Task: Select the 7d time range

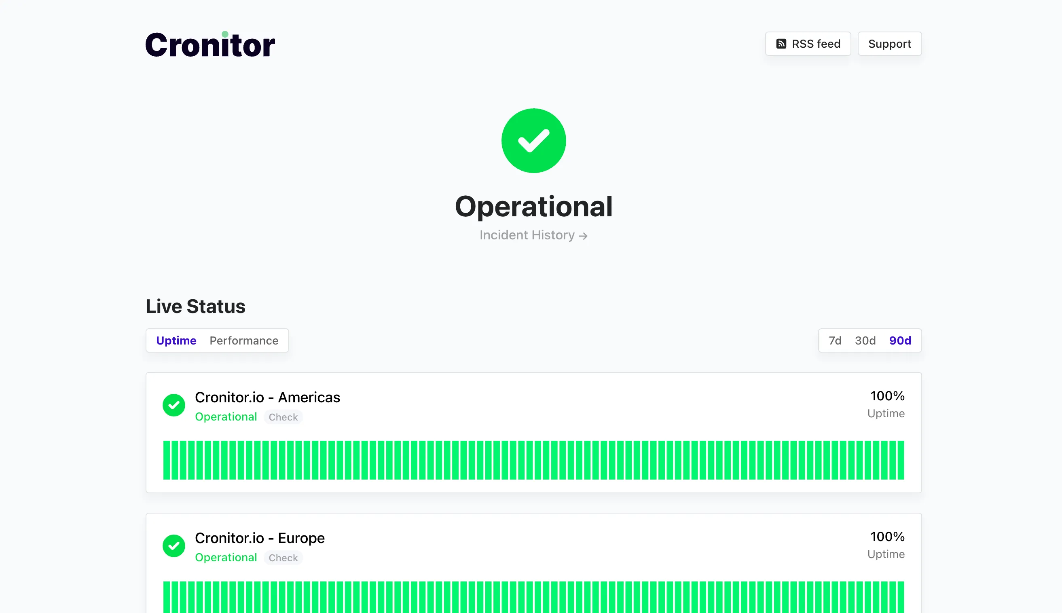Action: coord(835,340)
